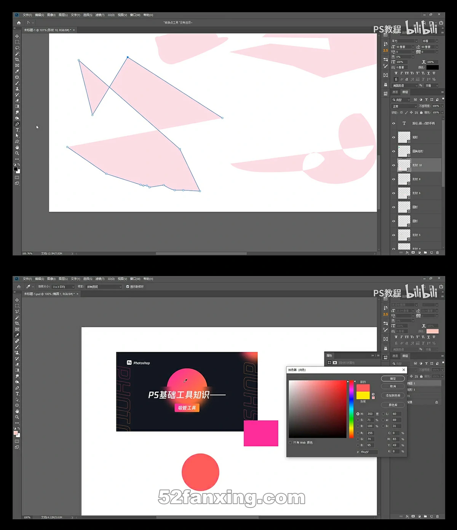Open the 图层(L) menu in upper window
457x530 pixels.
click(x=63, y=15)
